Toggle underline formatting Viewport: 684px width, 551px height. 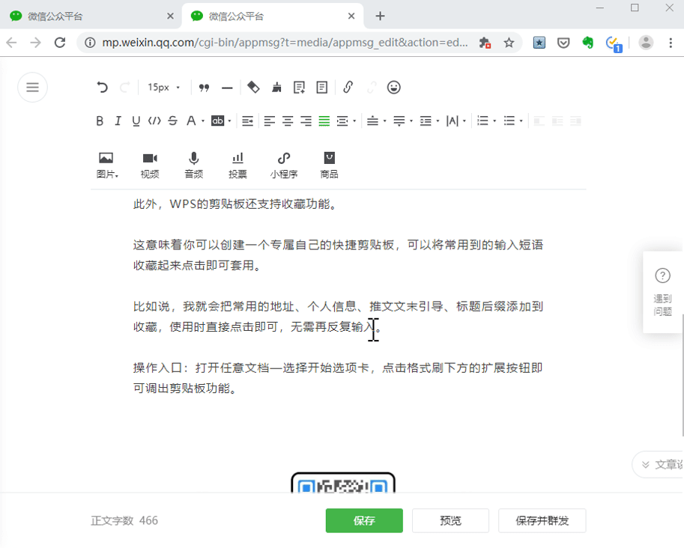coord(136,121)
